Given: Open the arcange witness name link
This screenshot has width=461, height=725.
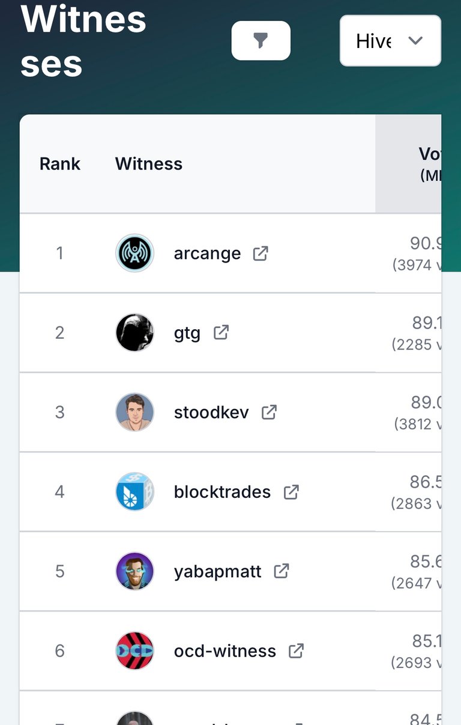Looking at the screenshot, I should (207, 253).
